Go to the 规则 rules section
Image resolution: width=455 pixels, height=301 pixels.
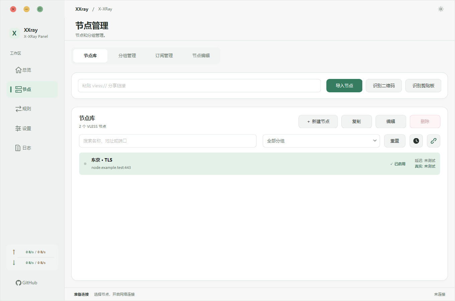click(32, 109)
